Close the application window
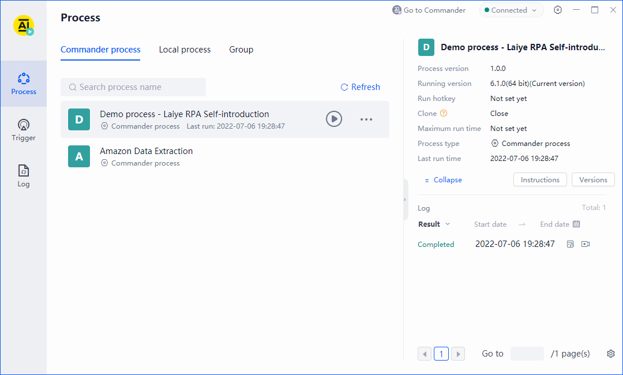Image resolution: width=623 pixels, height=375 pixels. (x=613, y=10)
